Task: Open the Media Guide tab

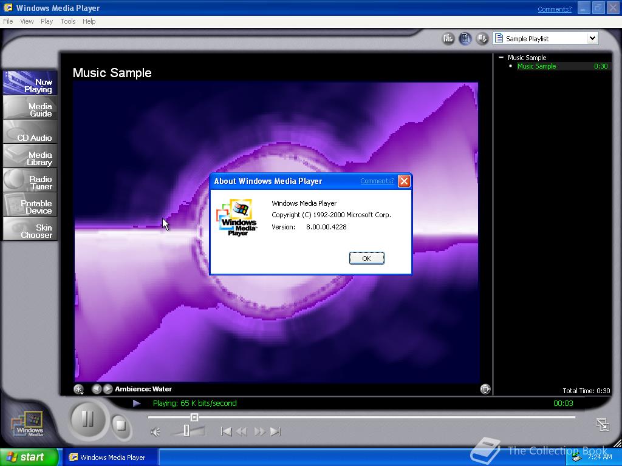Action: coord(30,108)
